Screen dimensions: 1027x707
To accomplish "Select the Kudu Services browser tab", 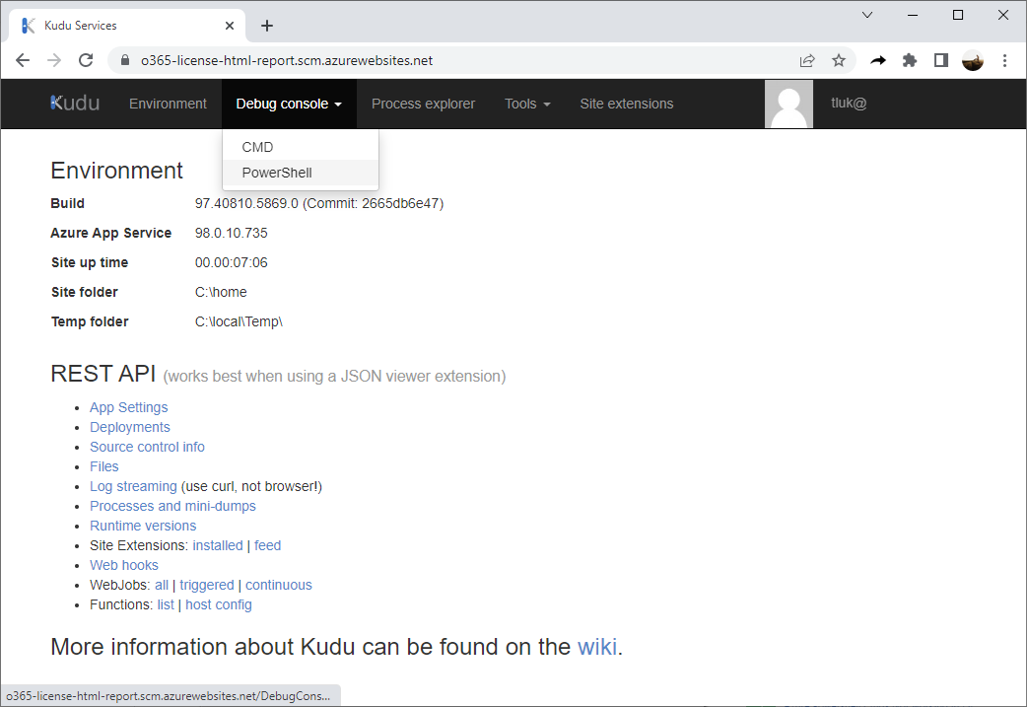I will coord(128,26).
